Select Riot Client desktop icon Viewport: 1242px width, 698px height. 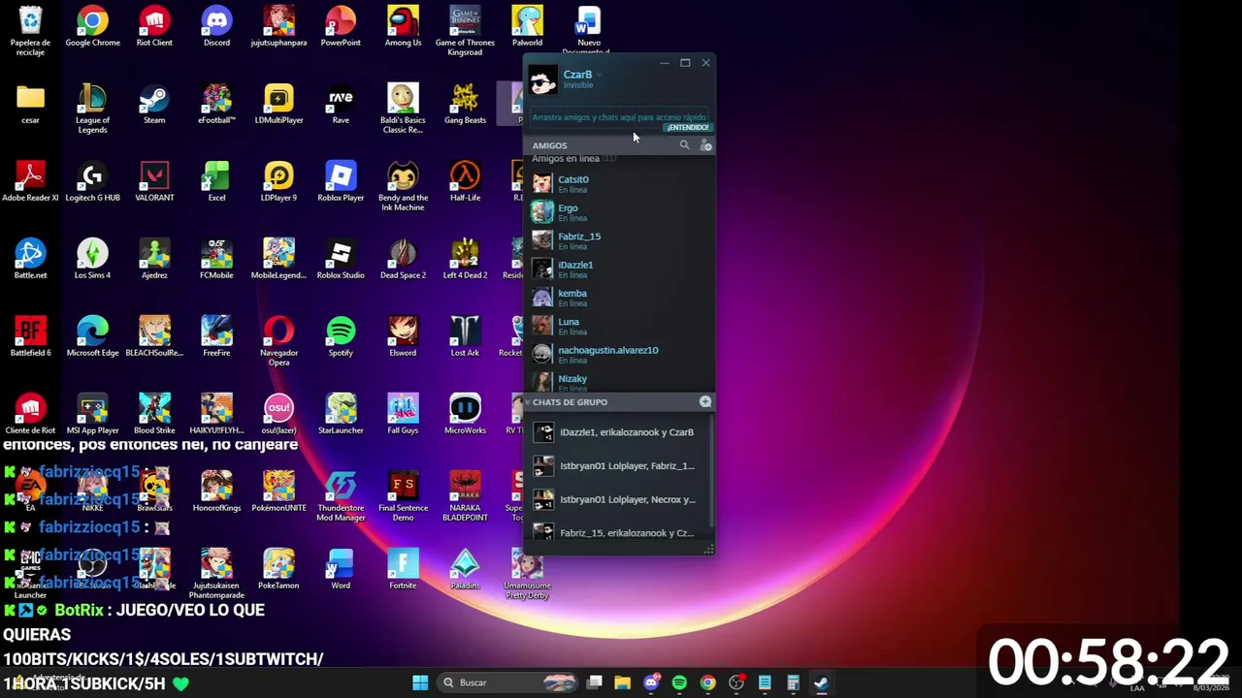point(154,27)
